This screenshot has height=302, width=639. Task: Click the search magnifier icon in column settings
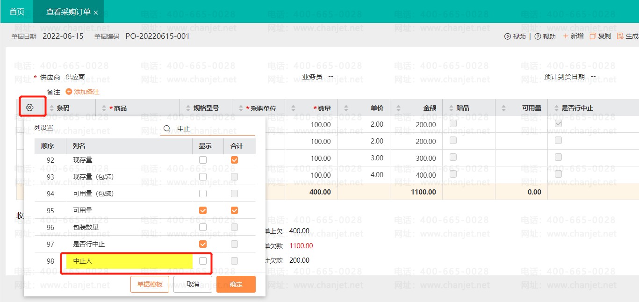[166, 129]
